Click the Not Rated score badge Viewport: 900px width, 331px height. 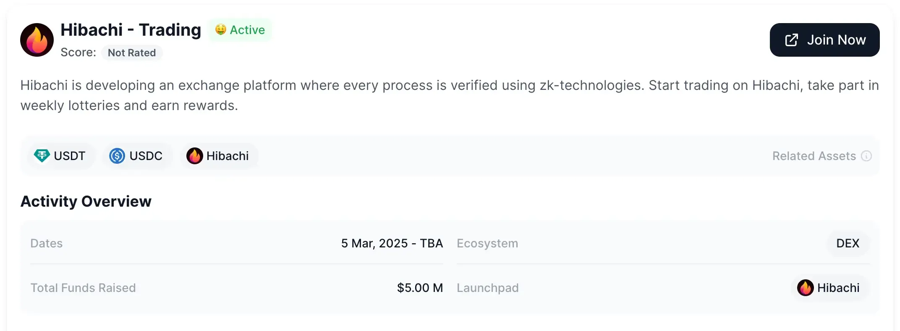point(132,53)
